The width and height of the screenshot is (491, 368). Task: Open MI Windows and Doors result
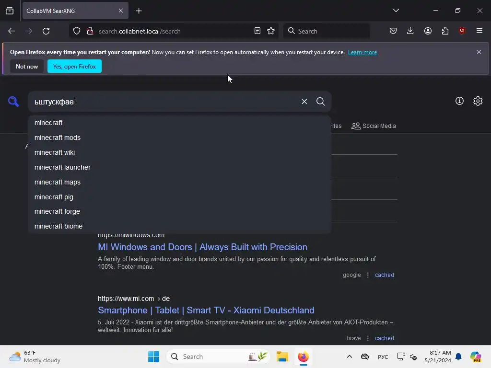[202, 247]
